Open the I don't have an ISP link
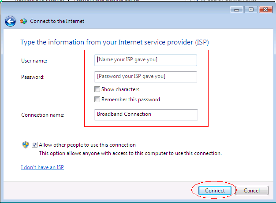This screenshot has height=203, width=276. pyautogui.click(x=42, y=167)
